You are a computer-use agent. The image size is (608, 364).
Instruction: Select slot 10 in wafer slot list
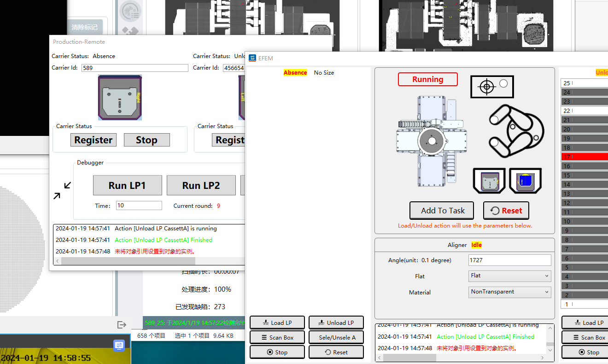[x=585, y=221]
